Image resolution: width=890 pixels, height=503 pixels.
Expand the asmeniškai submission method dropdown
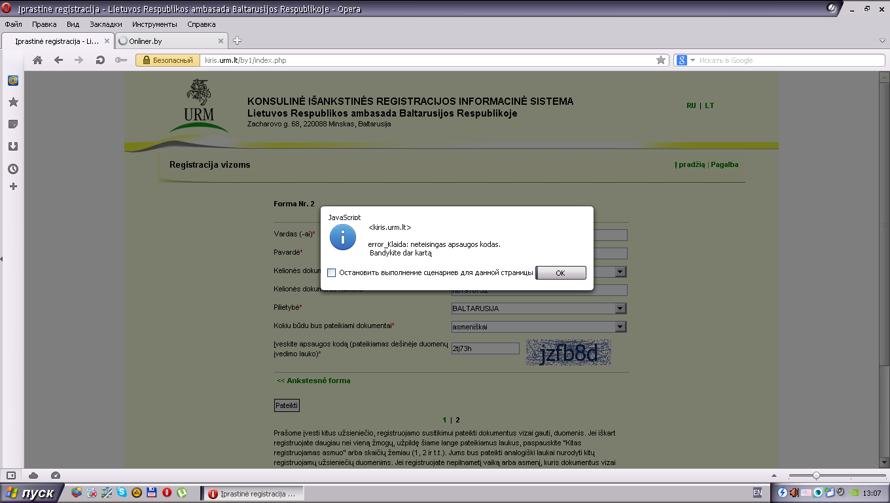[620, 327]
